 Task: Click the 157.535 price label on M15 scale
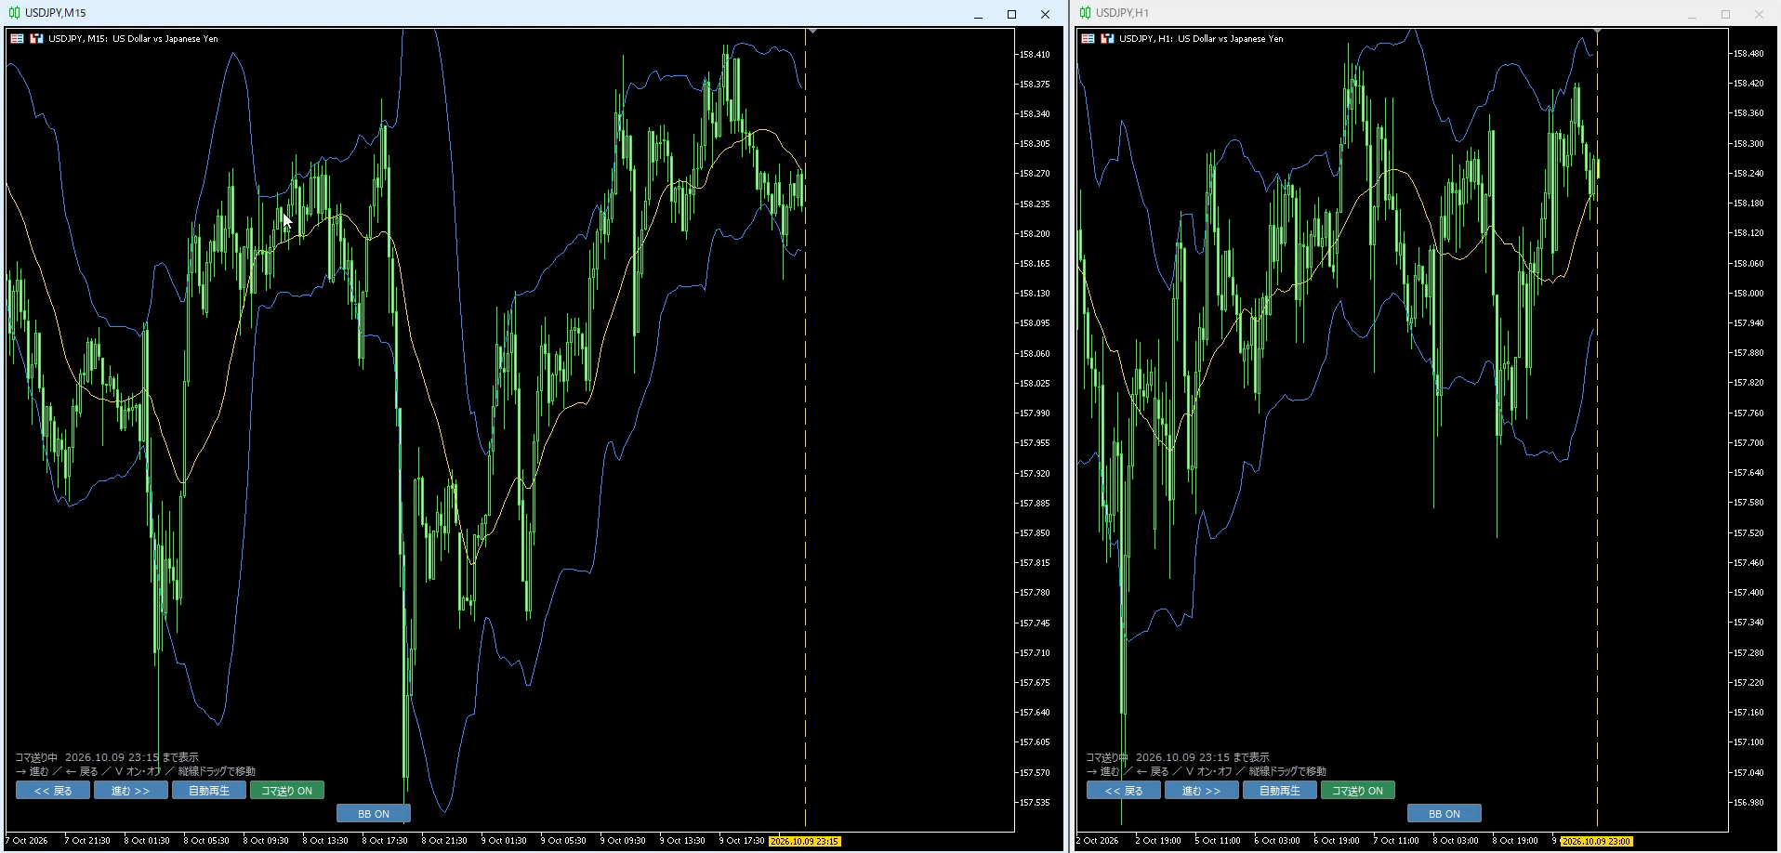pos(1035,803)
